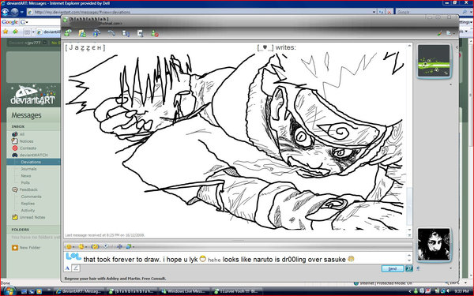Click the invite contact icon in Messenger toolbar
This screenshot has width=474, height=296.
pos(68,33)
